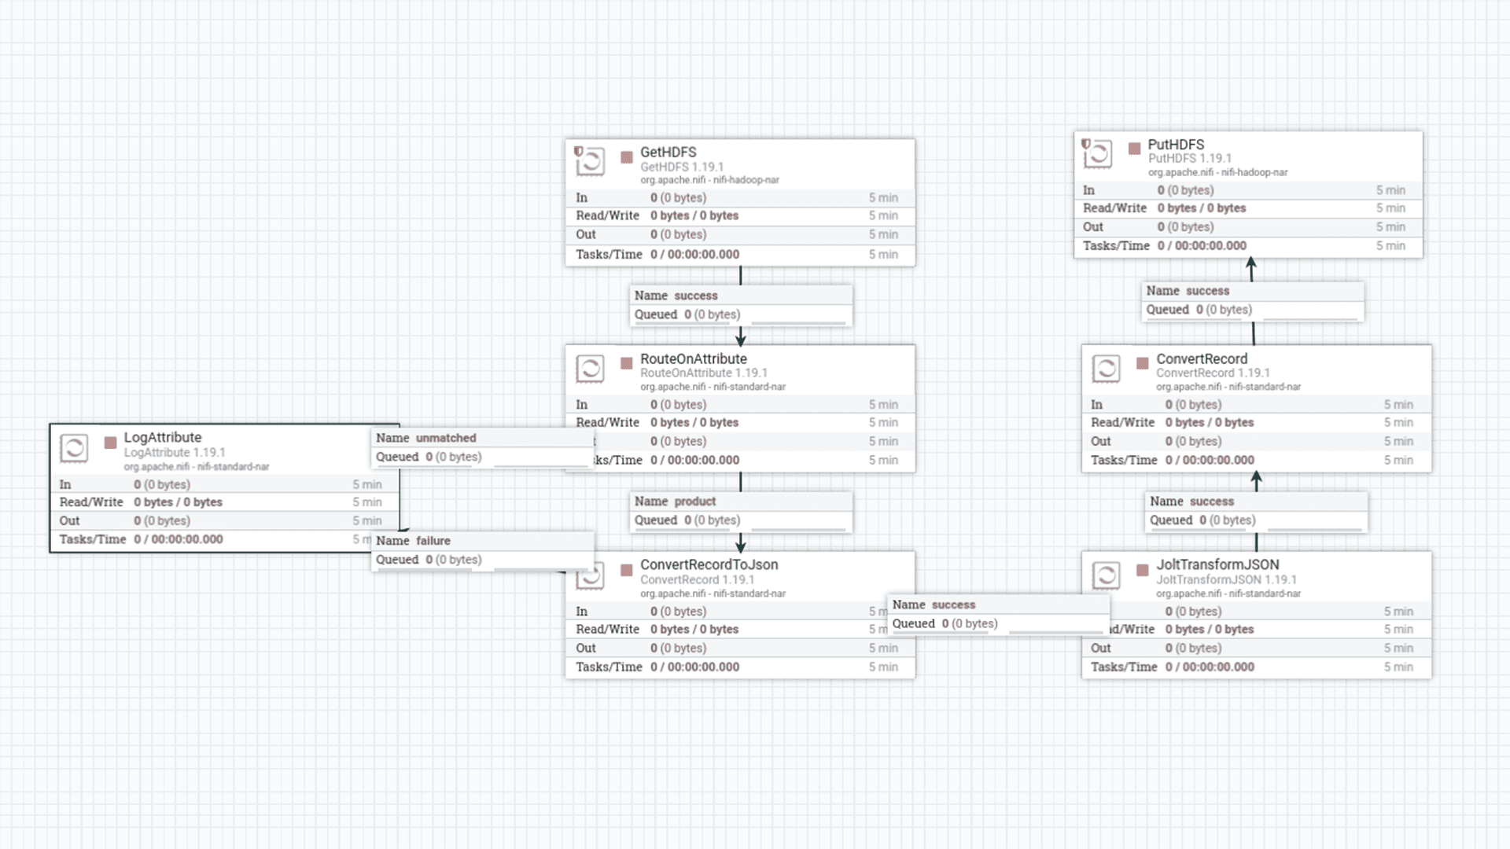The width and height of the screenshot is (1510, 849).
Task: Click the RouteOnAttribute processor title
Action: (694, 359)
